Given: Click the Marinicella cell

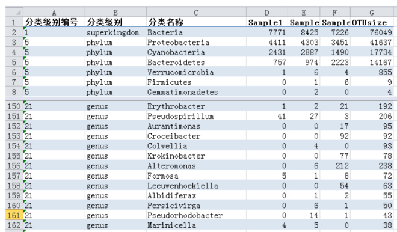Looking at the screenshot, I should [196, 225].
